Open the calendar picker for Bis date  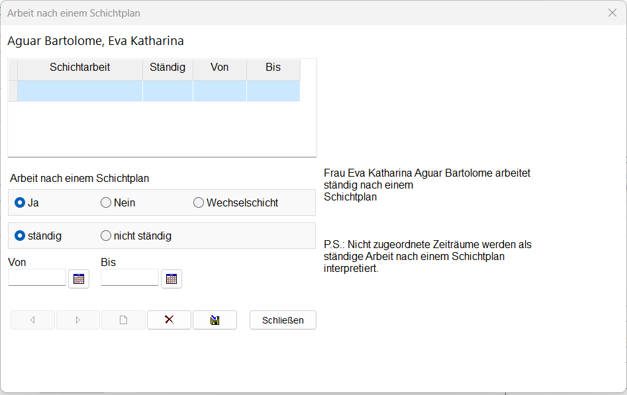(x=171, y=279)
